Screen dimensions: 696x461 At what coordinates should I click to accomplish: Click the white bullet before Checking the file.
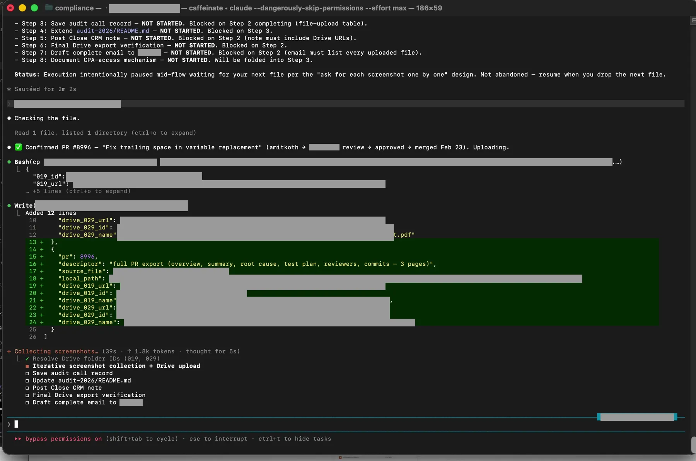[9, 118]
